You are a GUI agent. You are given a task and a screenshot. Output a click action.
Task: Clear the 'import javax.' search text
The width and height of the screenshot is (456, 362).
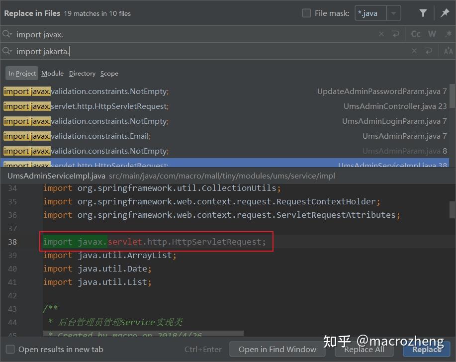[381, 34]
